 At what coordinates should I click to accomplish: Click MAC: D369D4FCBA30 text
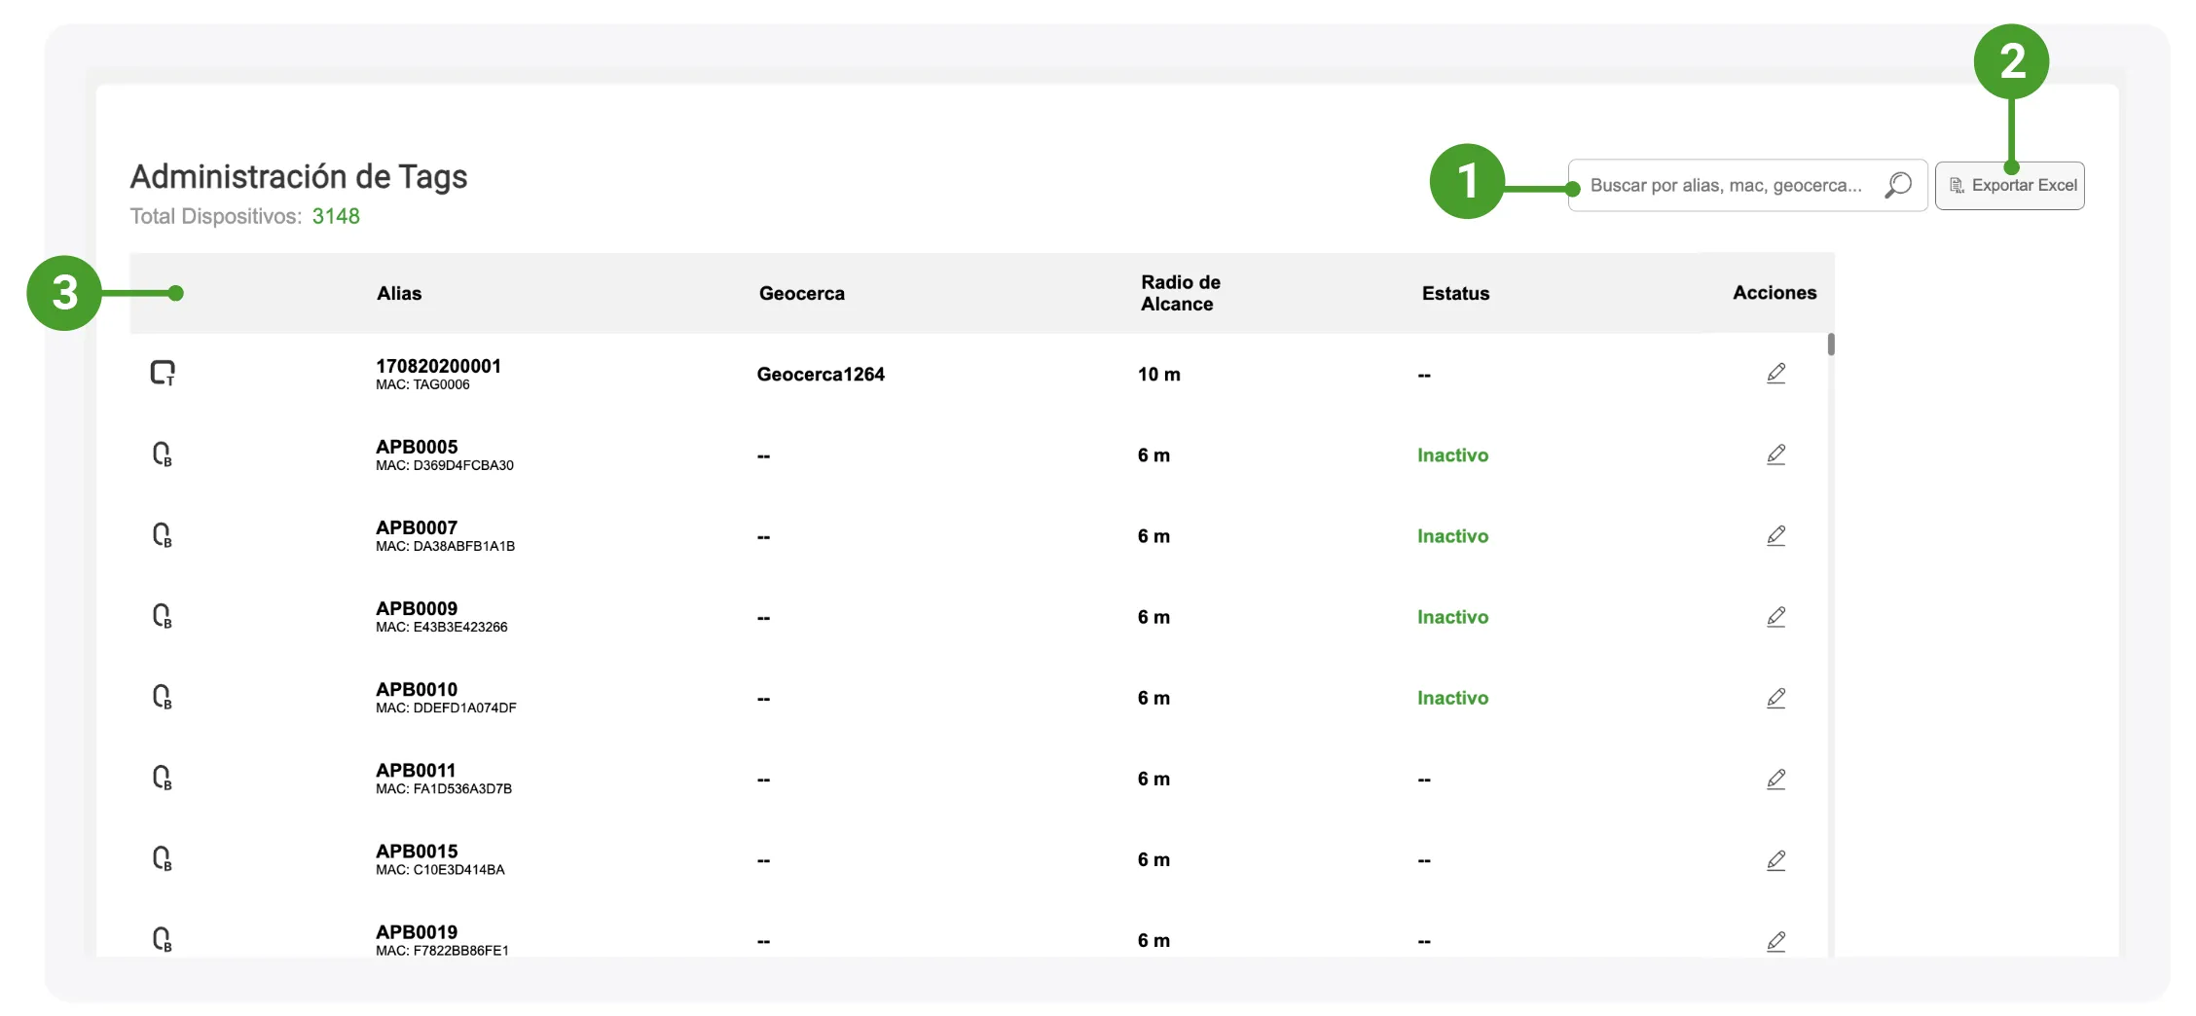[445, 465]
